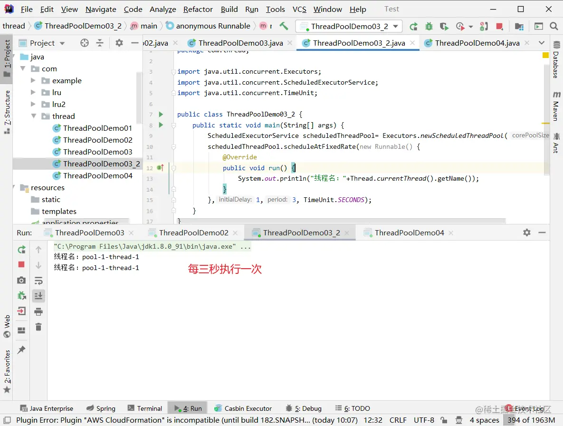Click the Search Everywhere magnifier icon
The height and width of the screenshot is (426, 563).
coord(553,26)
